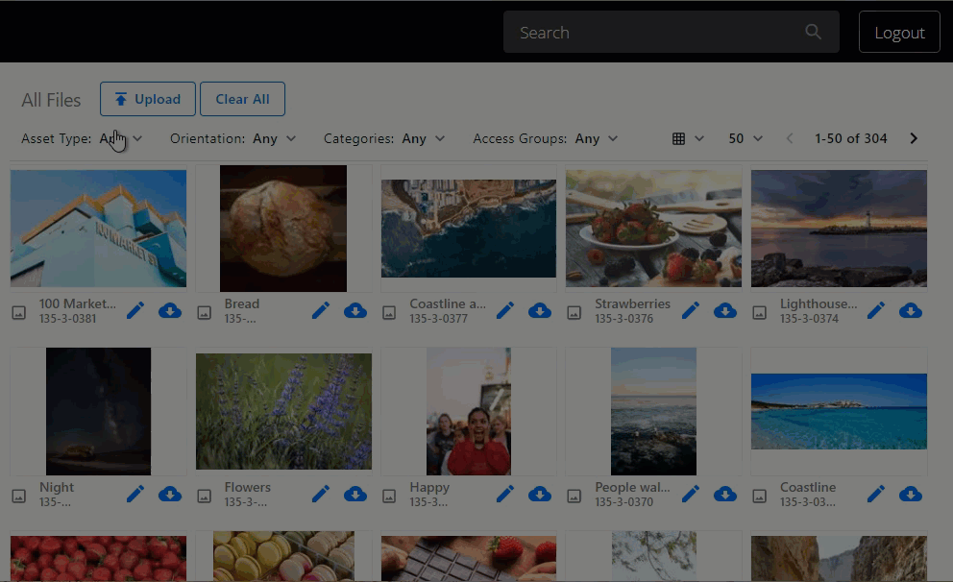Edit the Happy asset

[x=505, y=495]
